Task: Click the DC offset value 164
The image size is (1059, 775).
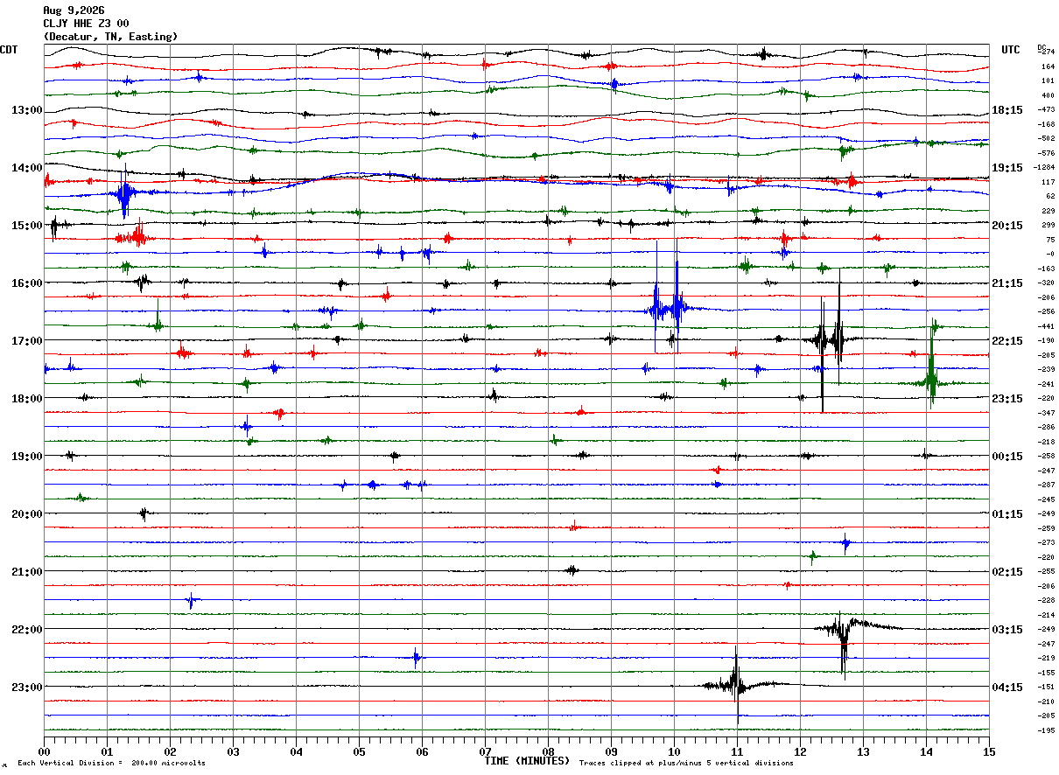Action: click(x=1048, y=66)
